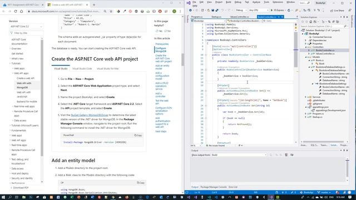Image resolution: width=356 pixels, height=200 pixels.
Task: Click the green profile avatar in Chrome
Action: pos(174,11)
